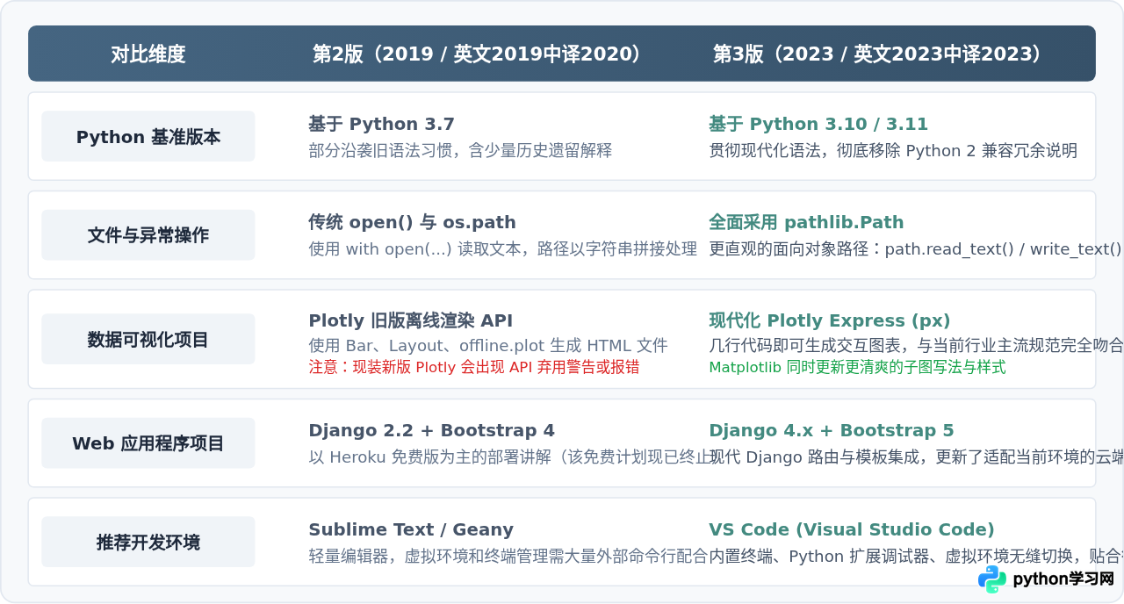Select the Django 2.2 + Bootstrap 4 heading
Image resolution: width=1124 pixels, height=604 pixels.
(x=431, y=430)
